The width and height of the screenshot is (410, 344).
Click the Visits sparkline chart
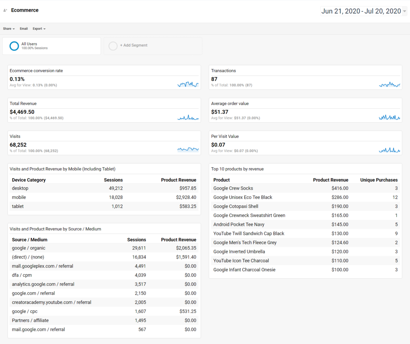pos(188,150)
